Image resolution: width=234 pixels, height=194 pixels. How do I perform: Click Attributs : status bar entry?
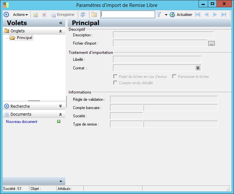[65, 189]
